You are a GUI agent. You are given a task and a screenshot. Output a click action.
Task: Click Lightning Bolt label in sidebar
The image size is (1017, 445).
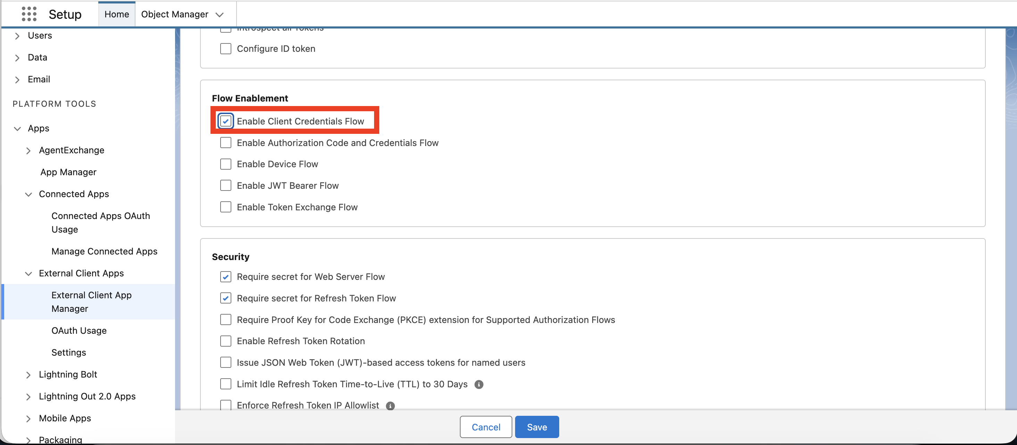[68, 375]
